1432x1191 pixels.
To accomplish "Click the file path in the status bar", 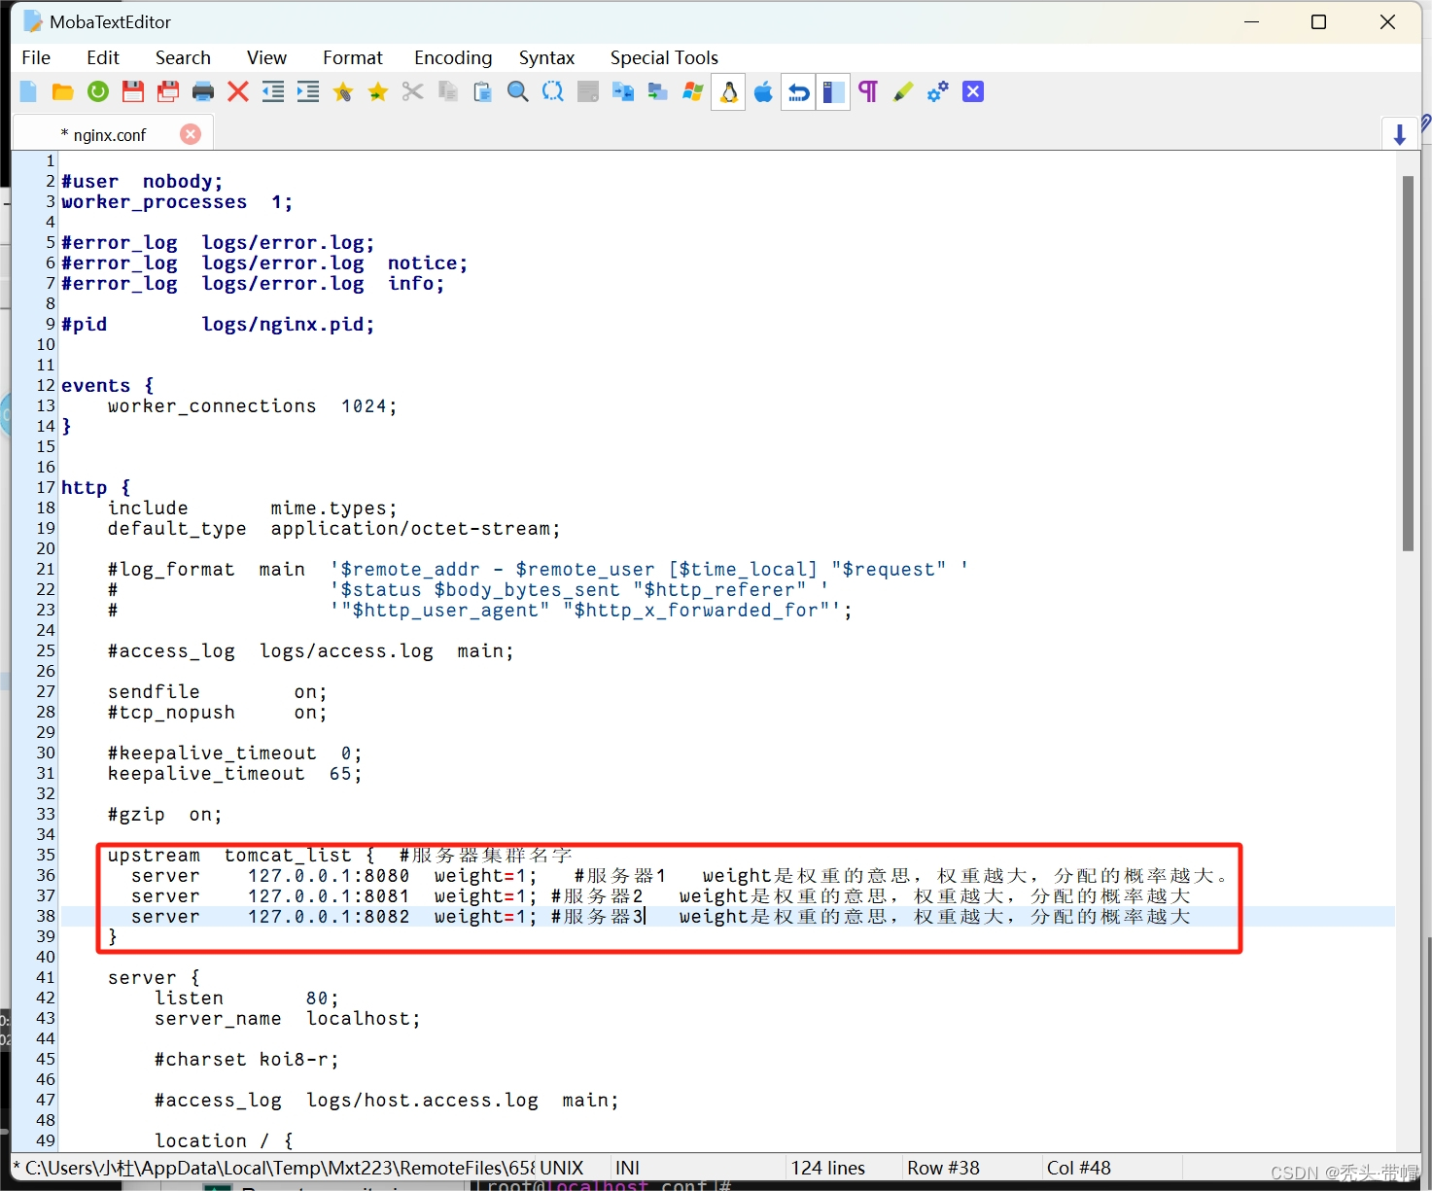I will (x=273, y=1168).
